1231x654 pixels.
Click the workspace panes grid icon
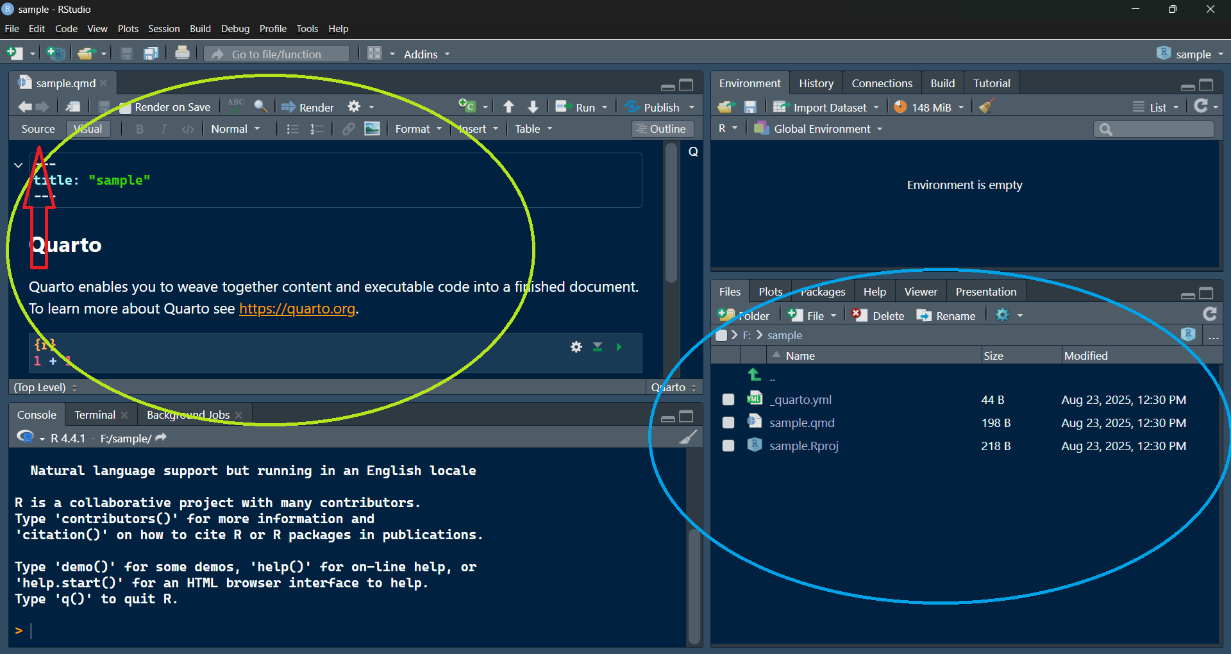(x=374, y=53)
